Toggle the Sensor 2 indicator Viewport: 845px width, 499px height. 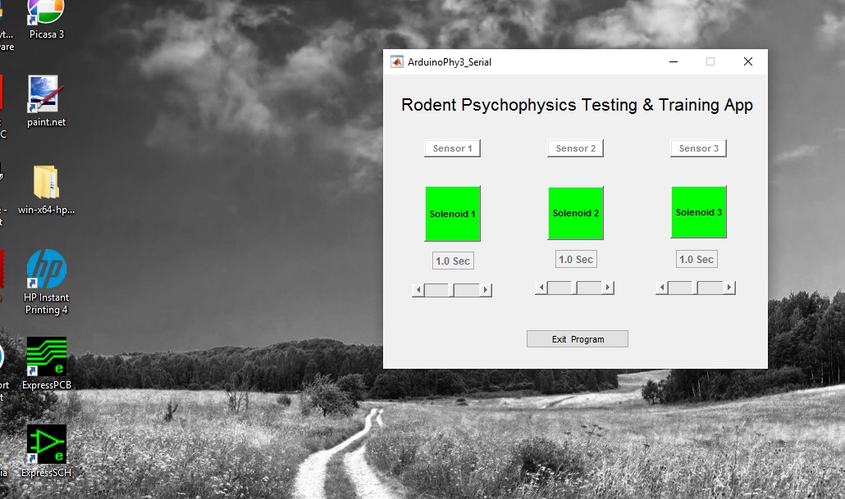pyautogui.click(x=575, y=148)
